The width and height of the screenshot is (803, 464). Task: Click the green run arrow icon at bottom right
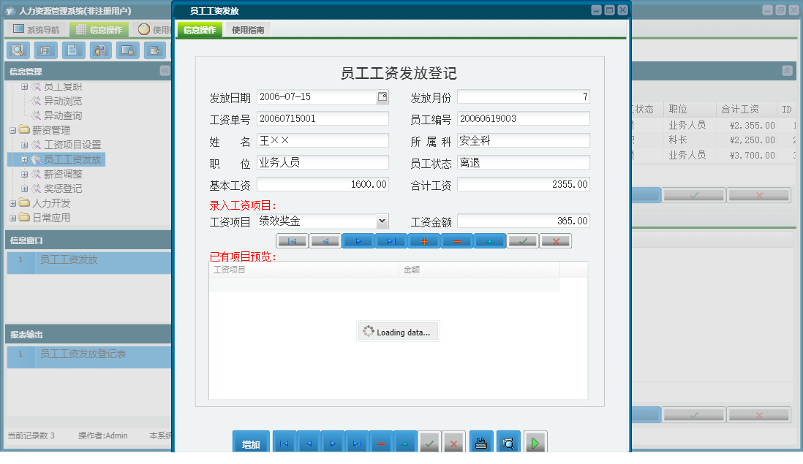click(x=535, y=441)
